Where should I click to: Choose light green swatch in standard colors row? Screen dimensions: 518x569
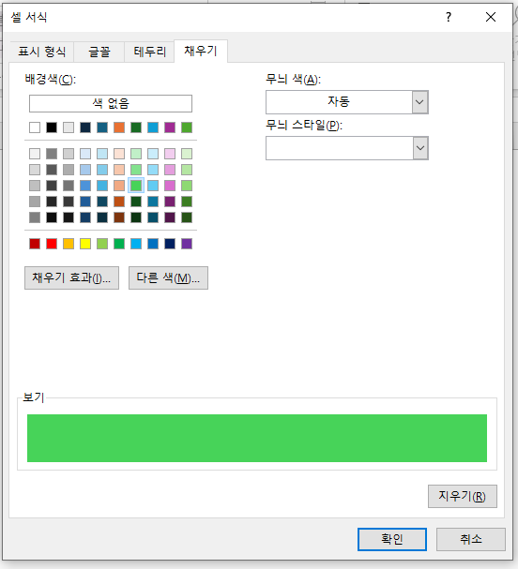102,244
